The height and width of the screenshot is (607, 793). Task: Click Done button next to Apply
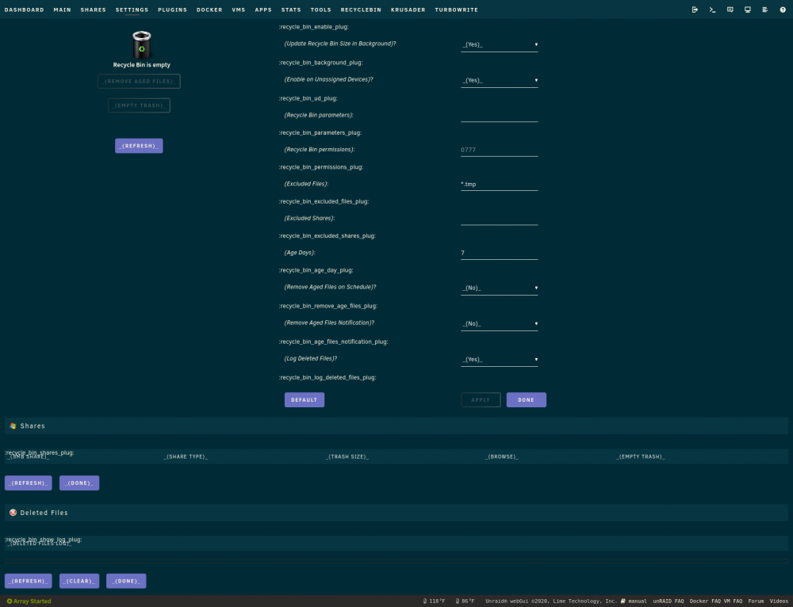coord(526,400)
